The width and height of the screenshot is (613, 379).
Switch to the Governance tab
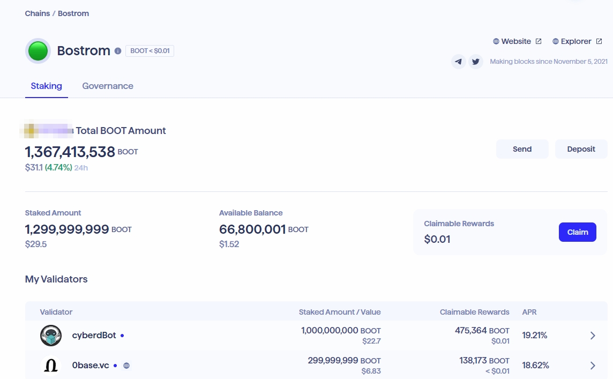(x=108, y=86)
